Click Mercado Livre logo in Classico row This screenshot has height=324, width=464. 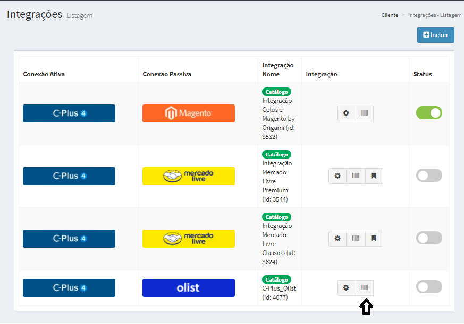[189, 239]
